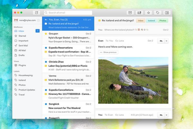Open the Drafts folder
The image size is (193, 129).
coord(27,55)
